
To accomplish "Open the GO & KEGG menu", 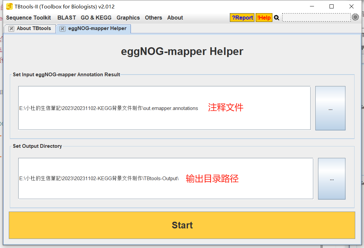I will [96, 18].
